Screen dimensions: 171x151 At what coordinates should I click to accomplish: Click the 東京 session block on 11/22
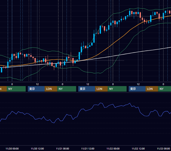137,89
